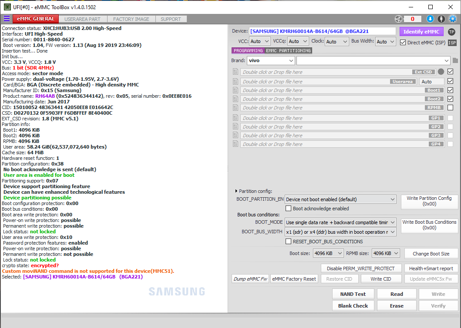The image size is (461, 328).
Task: Click the binary file icon for GP2 row
Action: (235, 127)
